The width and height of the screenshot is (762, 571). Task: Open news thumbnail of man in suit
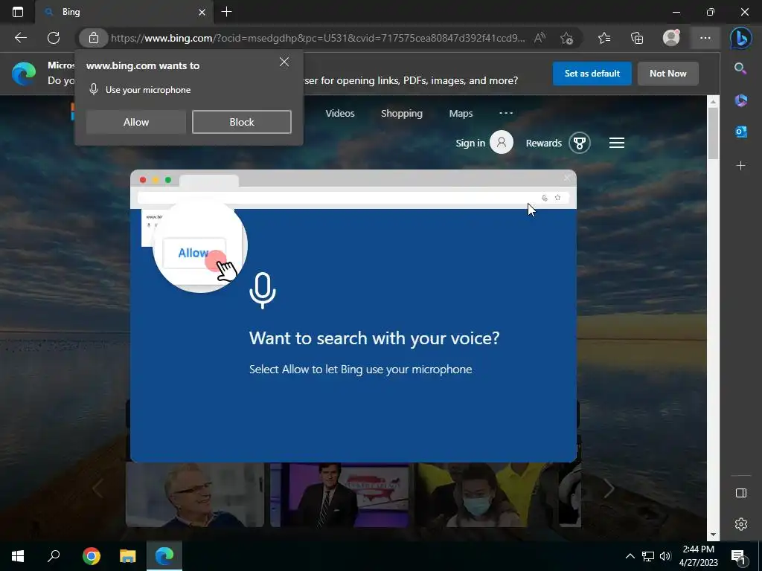[x=339, y=494]
